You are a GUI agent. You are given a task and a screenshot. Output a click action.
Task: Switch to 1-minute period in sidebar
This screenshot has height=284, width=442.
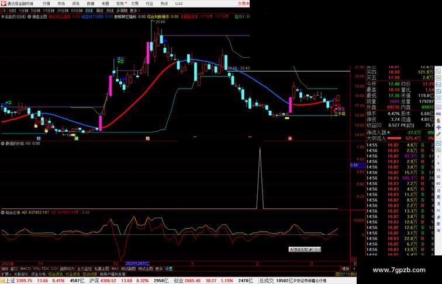438,156
